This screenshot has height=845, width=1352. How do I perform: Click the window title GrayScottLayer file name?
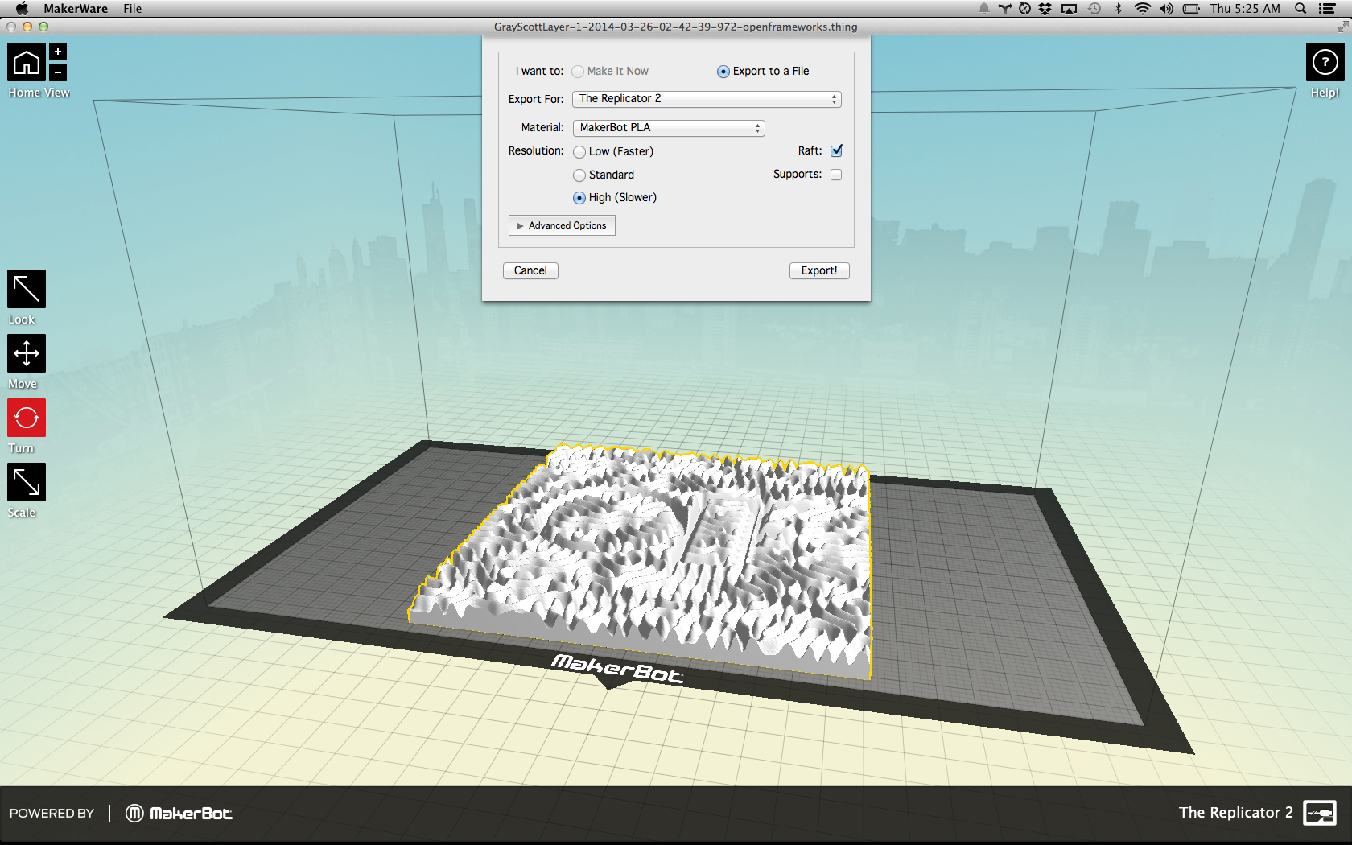[x=676, y=27]
